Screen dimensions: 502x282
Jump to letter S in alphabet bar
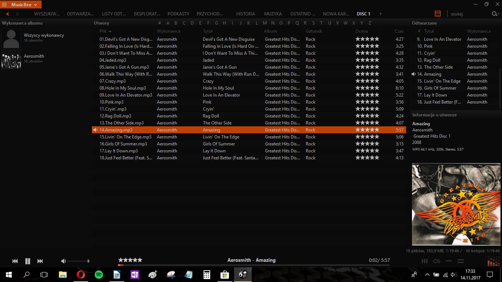[x=313, y=23]
